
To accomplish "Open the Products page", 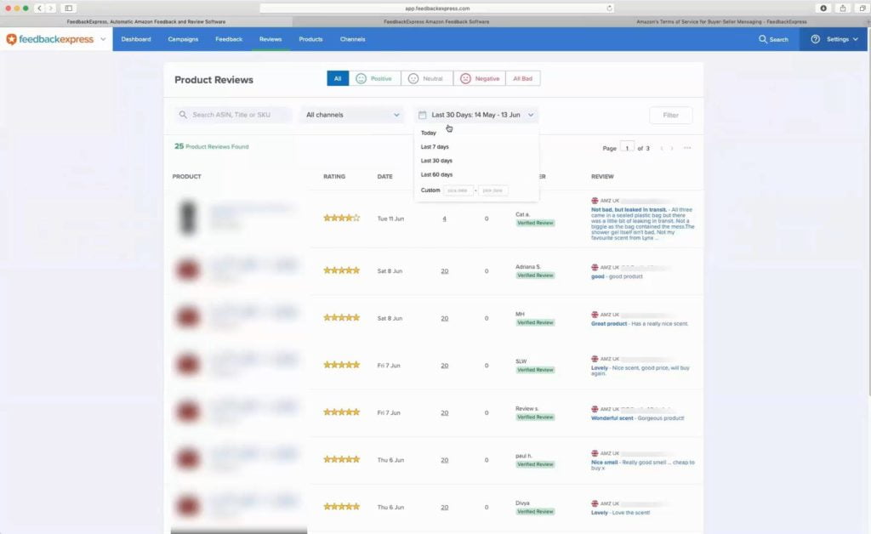I will click(x=310, y=39).
